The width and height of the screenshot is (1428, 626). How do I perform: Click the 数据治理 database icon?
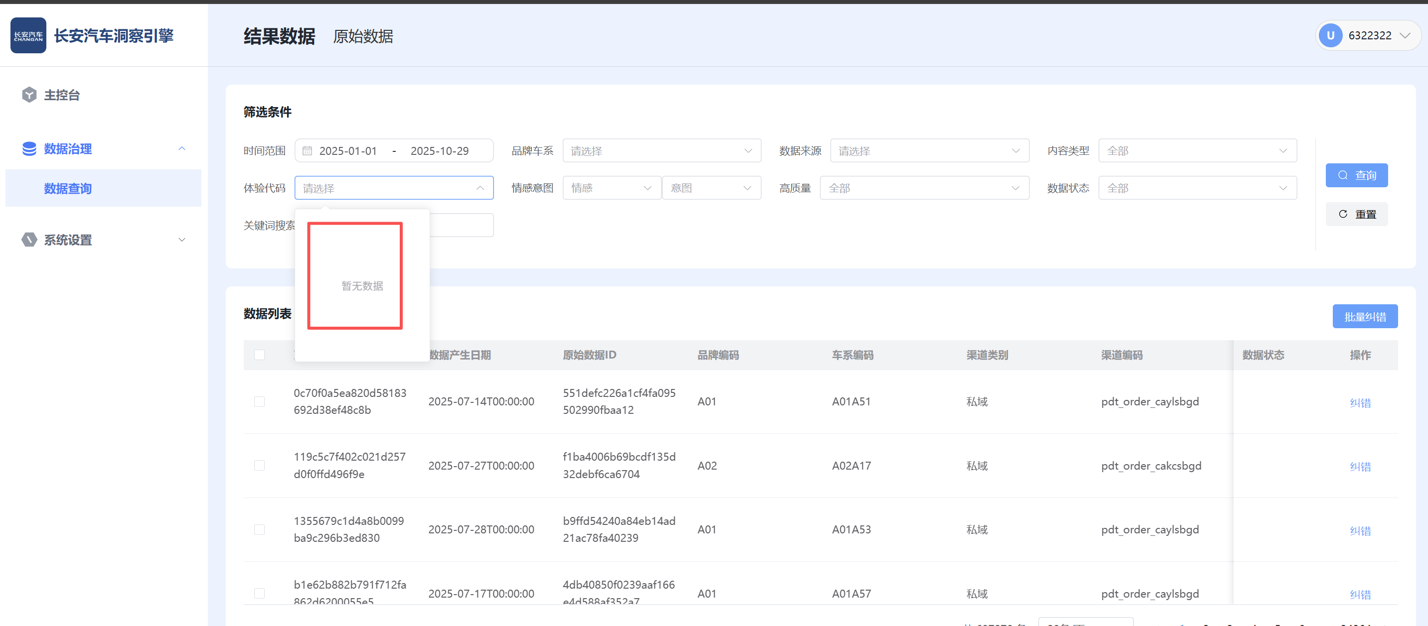[x=29, y=148]
